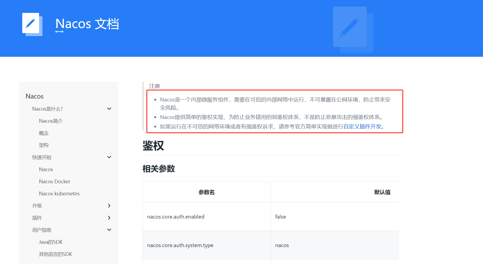Open Nacos under 快速开始
The image size is (483, 264).
click(46, 169)
